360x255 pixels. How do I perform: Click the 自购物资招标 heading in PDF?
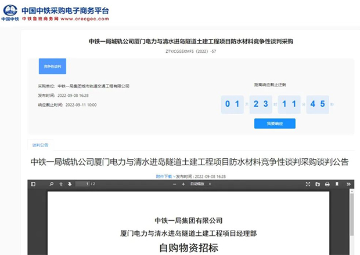(x=189, y=248)
